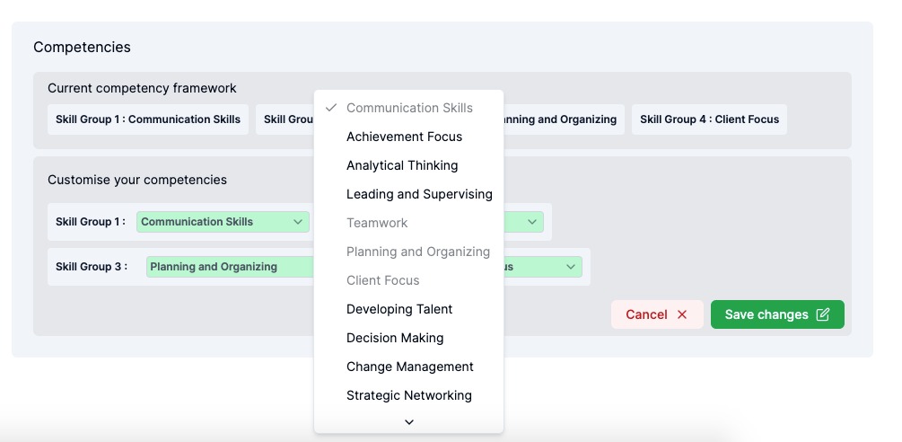The width and height of the screenshot is (902, 442).
Task: Pick Strategic Networking from the list
Action: click(x=408, y=395)
